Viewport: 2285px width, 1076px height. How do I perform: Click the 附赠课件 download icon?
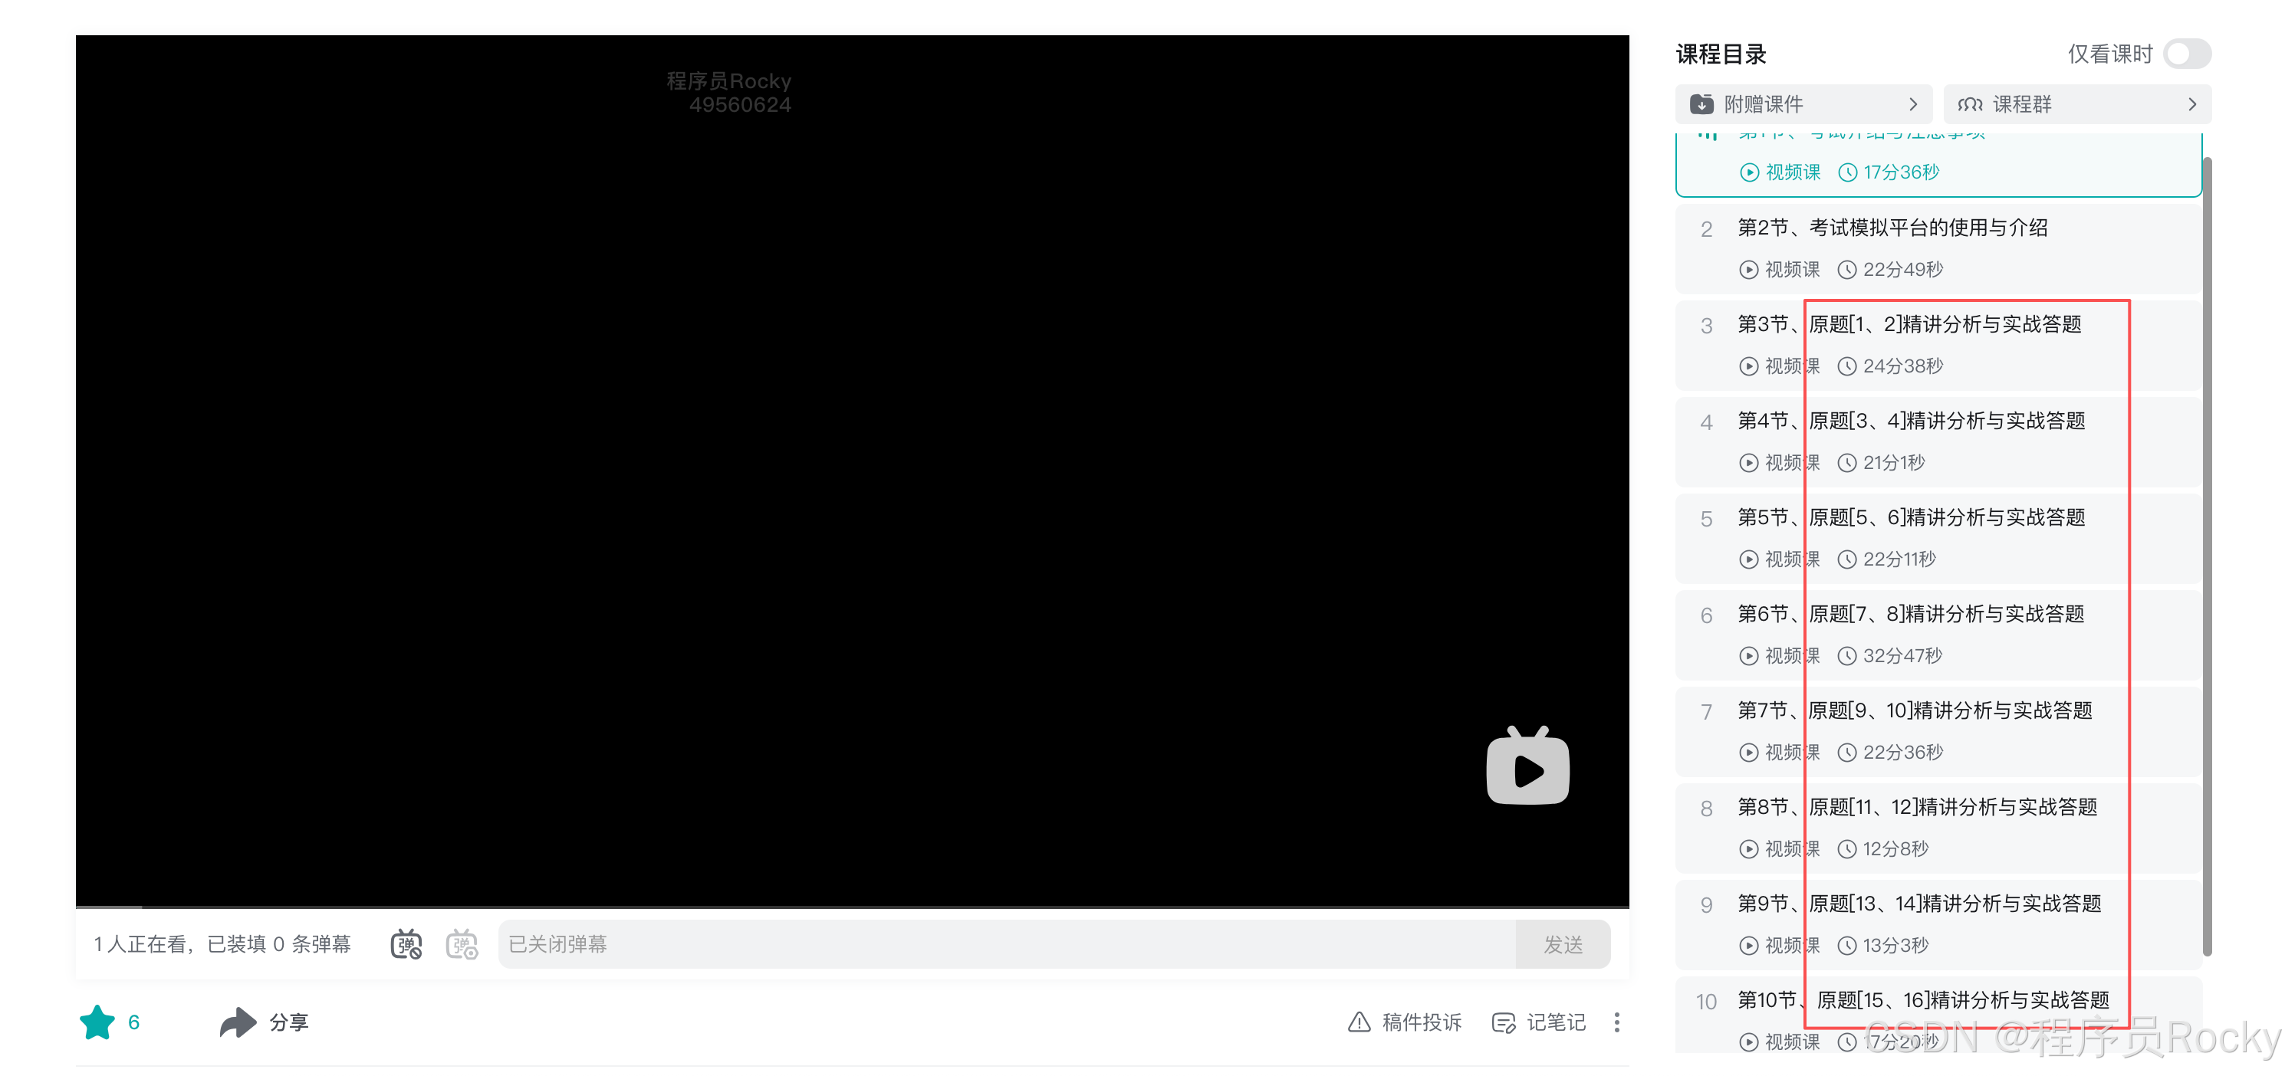(x=1701, y=103)
